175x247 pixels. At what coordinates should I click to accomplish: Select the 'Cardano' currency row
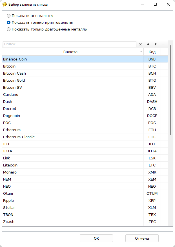point(85,94)
